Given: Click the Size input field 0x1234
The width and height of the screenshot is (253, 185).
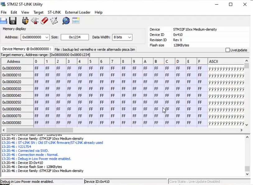Looking at the screenshot, I should click(75, 37).
